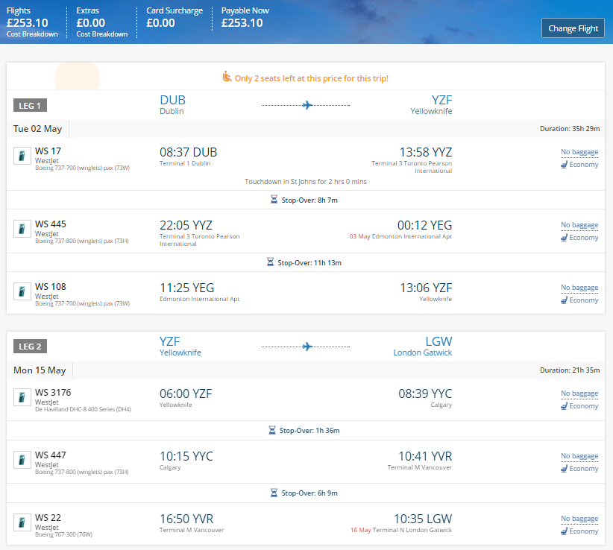This screenshot has width=613, height=550.
Task: Click hourglass icon for 6h 9m stop-over
Action: [274, 493]
